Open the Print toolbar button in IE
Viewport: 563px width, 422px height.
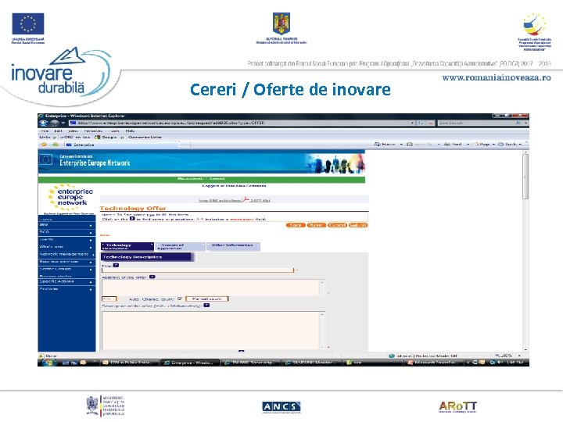point(453,145)
